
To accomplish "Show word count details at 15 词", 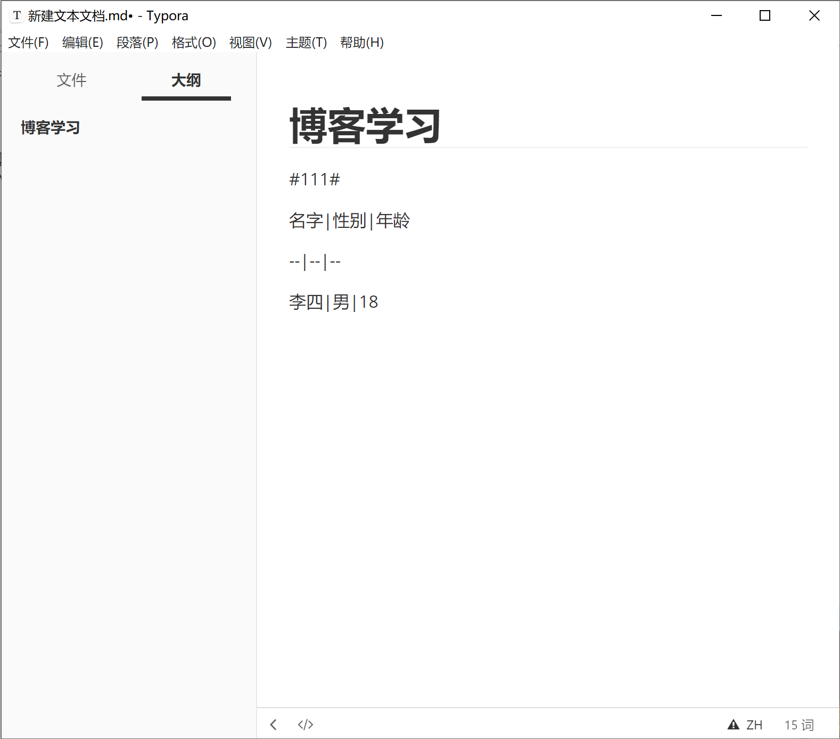I will pyautogui.click(x=799, y=725).
